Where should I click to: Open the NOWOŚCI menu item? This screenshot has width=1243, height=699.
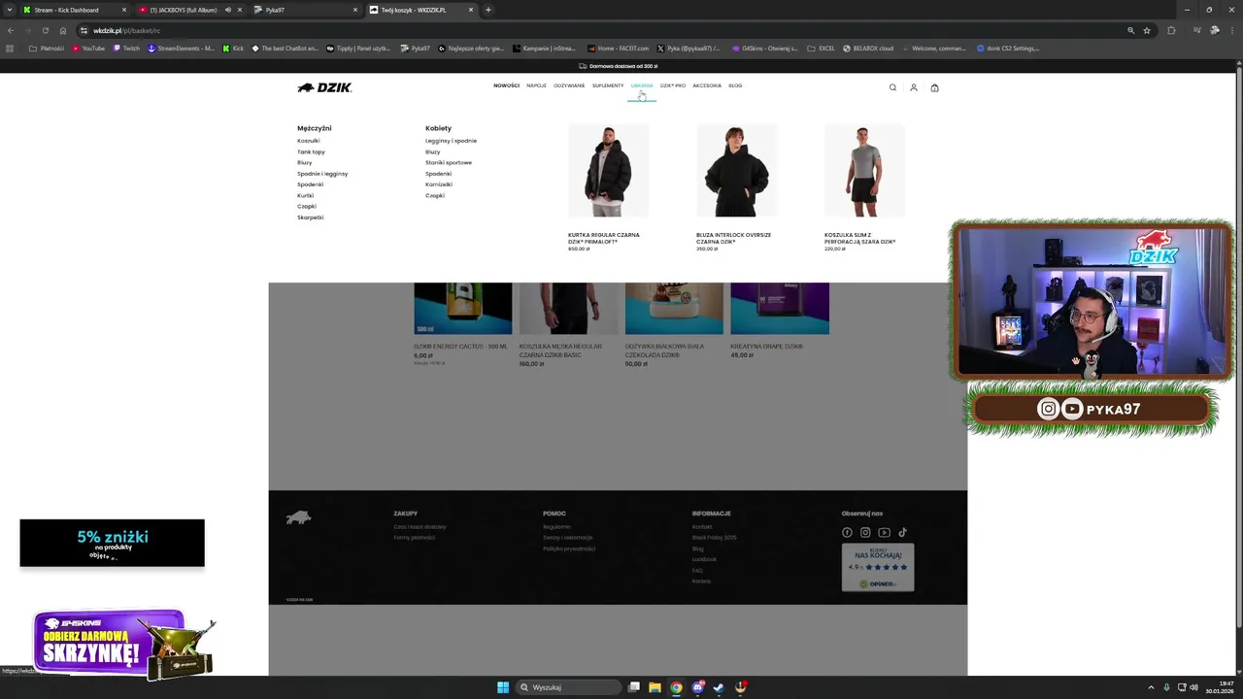click(506, 85)
